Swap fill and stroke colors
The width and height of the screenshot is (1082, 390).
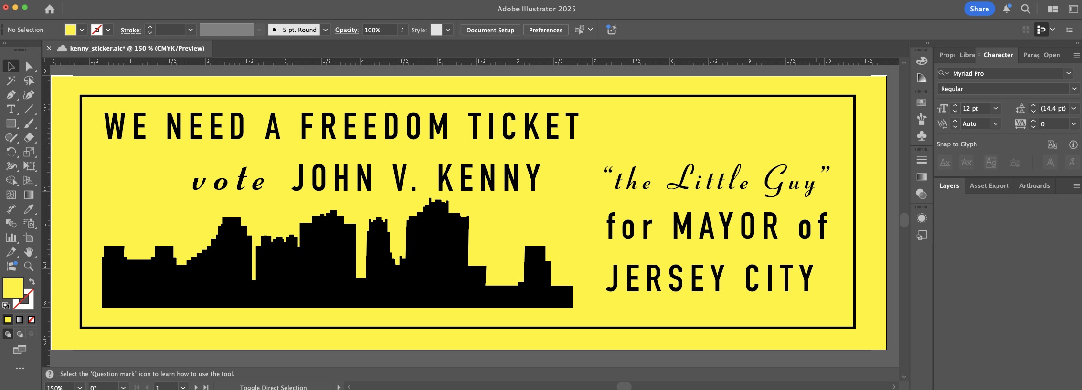(x=32, y=281)
